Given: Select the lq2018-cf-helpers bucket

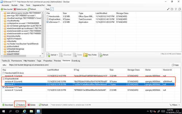Looking at the screenshot, I should pos(14,39).
